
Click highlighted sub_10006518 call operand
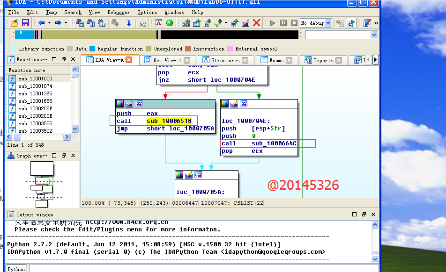tap(169, 121)
